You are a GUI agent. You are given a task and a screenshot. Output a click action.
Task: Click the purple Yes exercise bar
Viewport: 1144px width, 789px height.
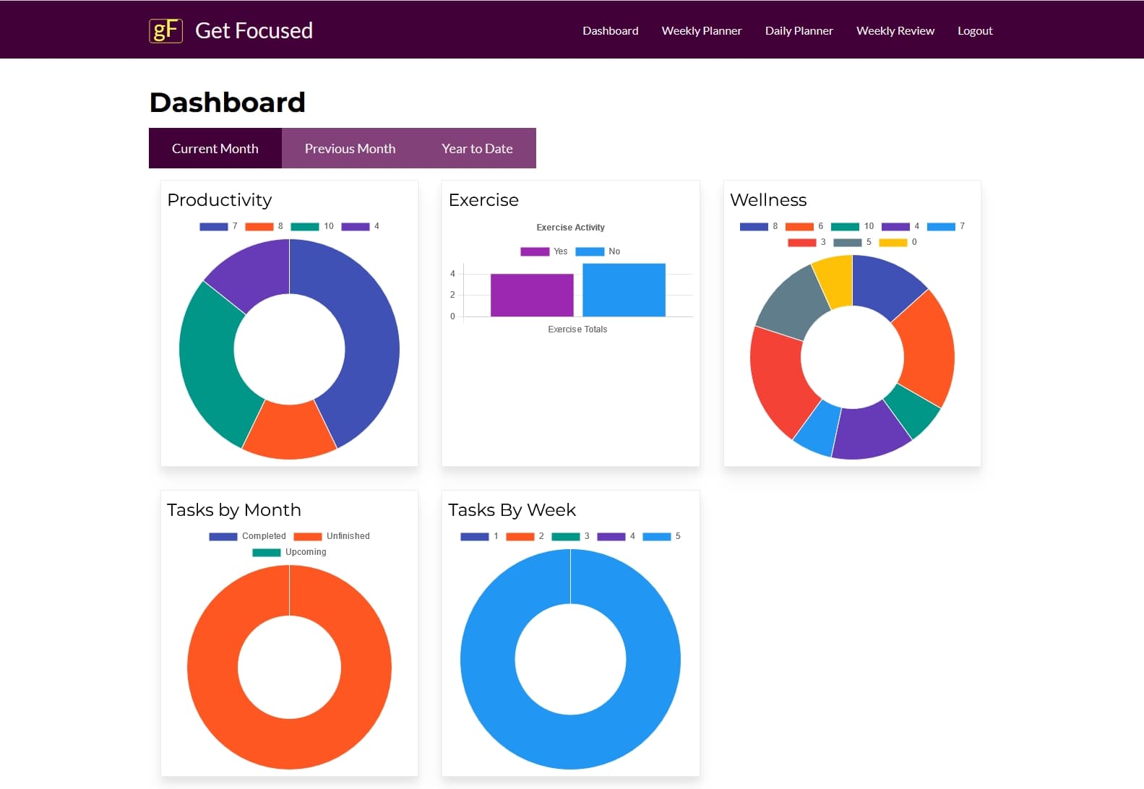coord(532,295)
